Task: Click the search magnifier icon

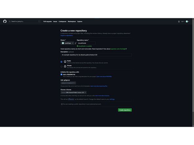Action: coord(10,22)
